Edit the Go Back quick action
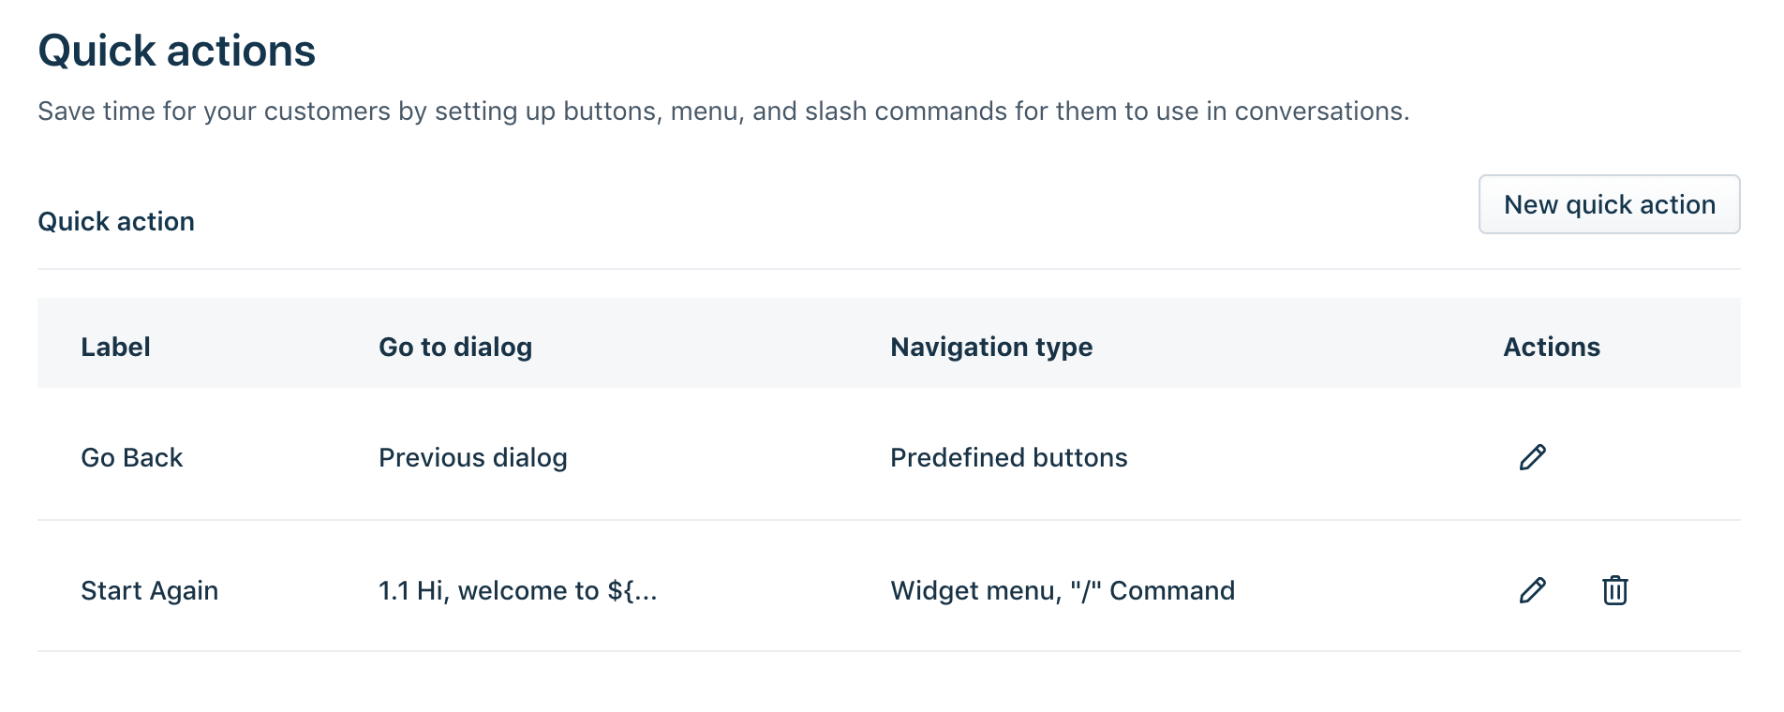The image size is (1784, 712). [1532, 457]
